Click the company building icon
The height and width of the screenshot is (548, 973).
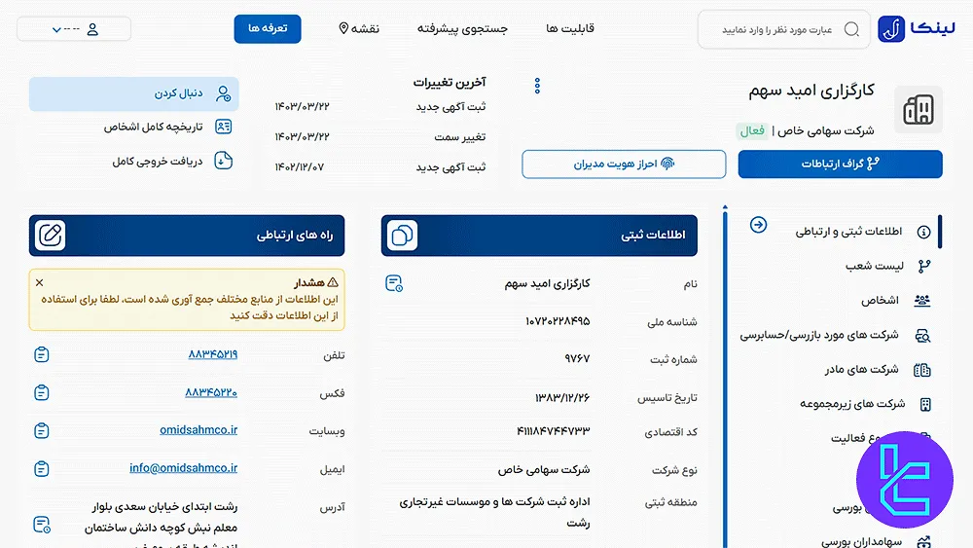coord(918,110)
